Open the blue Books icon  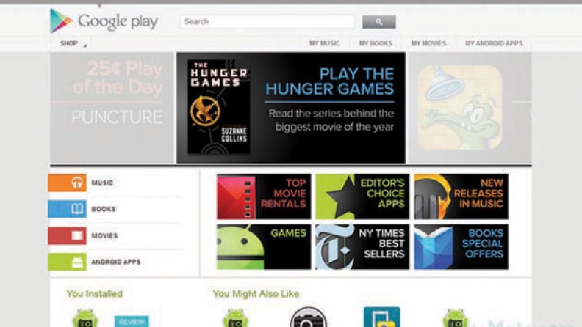pyautogui.click(x=67, y=209)
